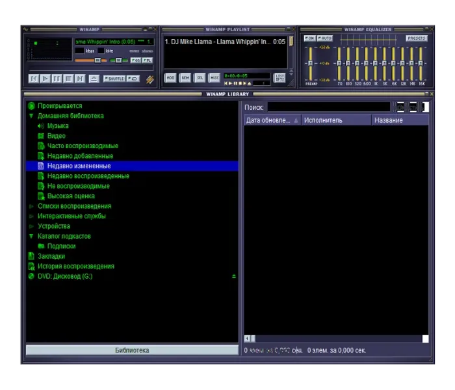
Task: Expand Интерактивные службы node
Action: 31,216
